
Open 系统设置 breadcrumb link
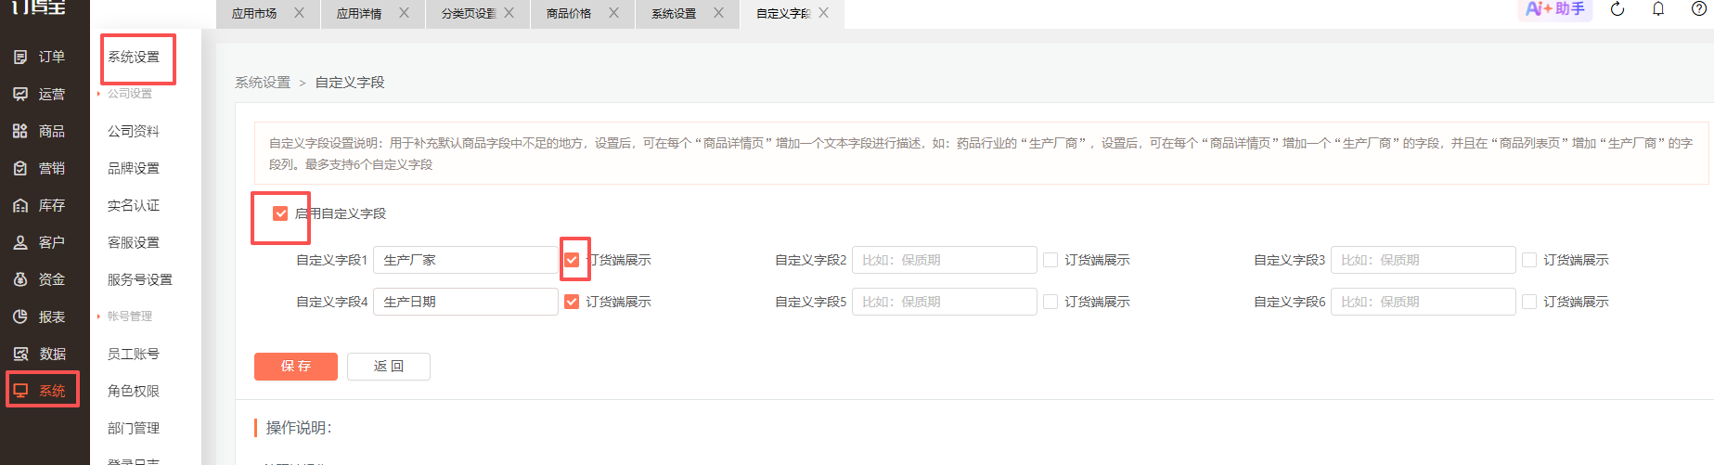[x=263, y=83]
